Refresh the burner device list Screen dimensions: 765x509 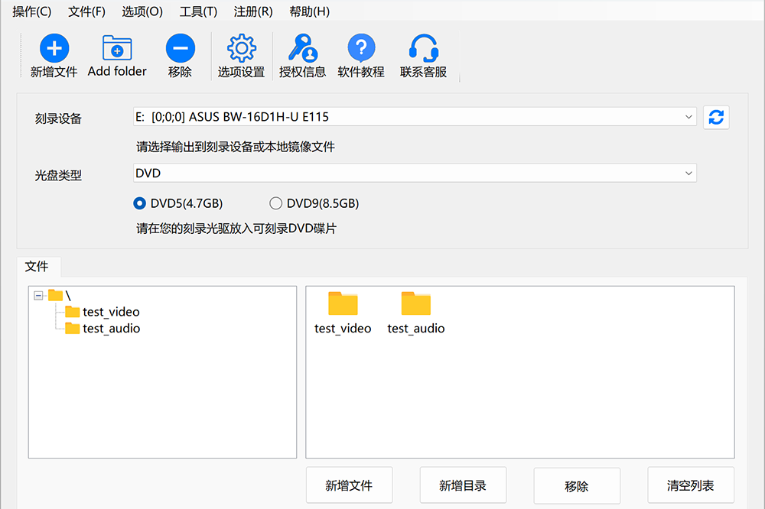coord(716,118)
